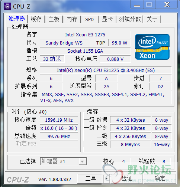Click the 验证 validate button
The width and height of the screenshot is (180, 187).
[x=126, y=178]
